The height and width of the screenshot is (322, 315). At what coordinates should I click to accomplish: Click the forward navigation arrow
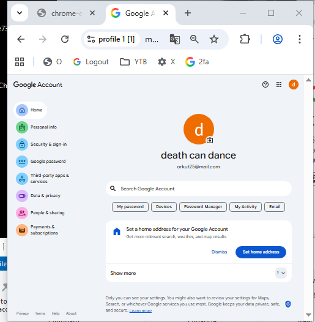click(x=43, y=39)
